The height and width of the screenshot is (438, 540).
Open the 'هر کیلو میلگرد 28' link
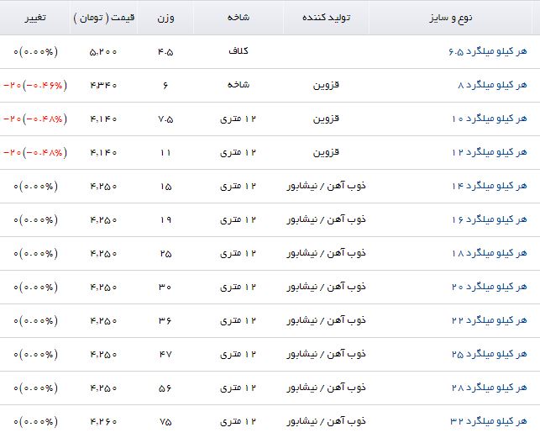pos(488,388)
